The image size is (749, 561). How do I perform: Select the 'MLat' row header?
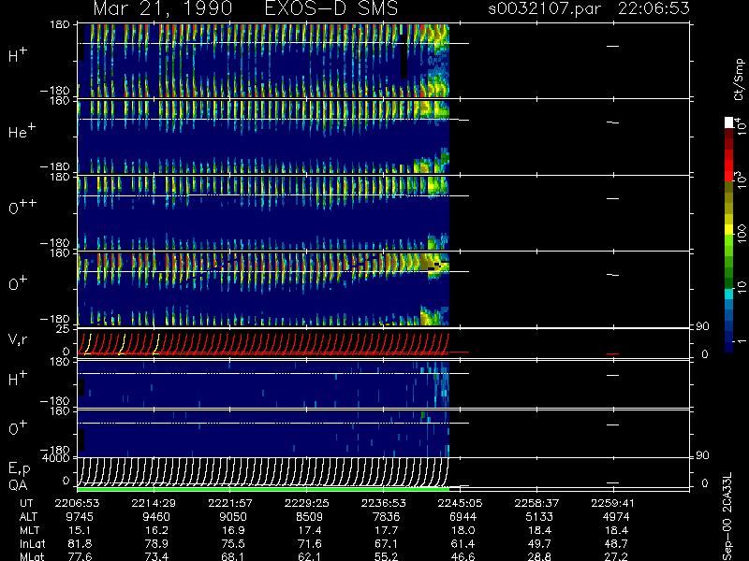coord(32,556)
